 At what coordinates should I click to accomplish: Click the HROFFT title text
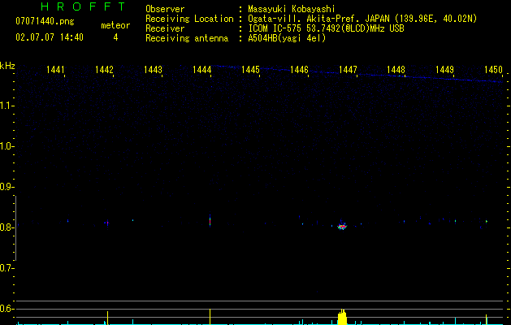coord(84,6)
